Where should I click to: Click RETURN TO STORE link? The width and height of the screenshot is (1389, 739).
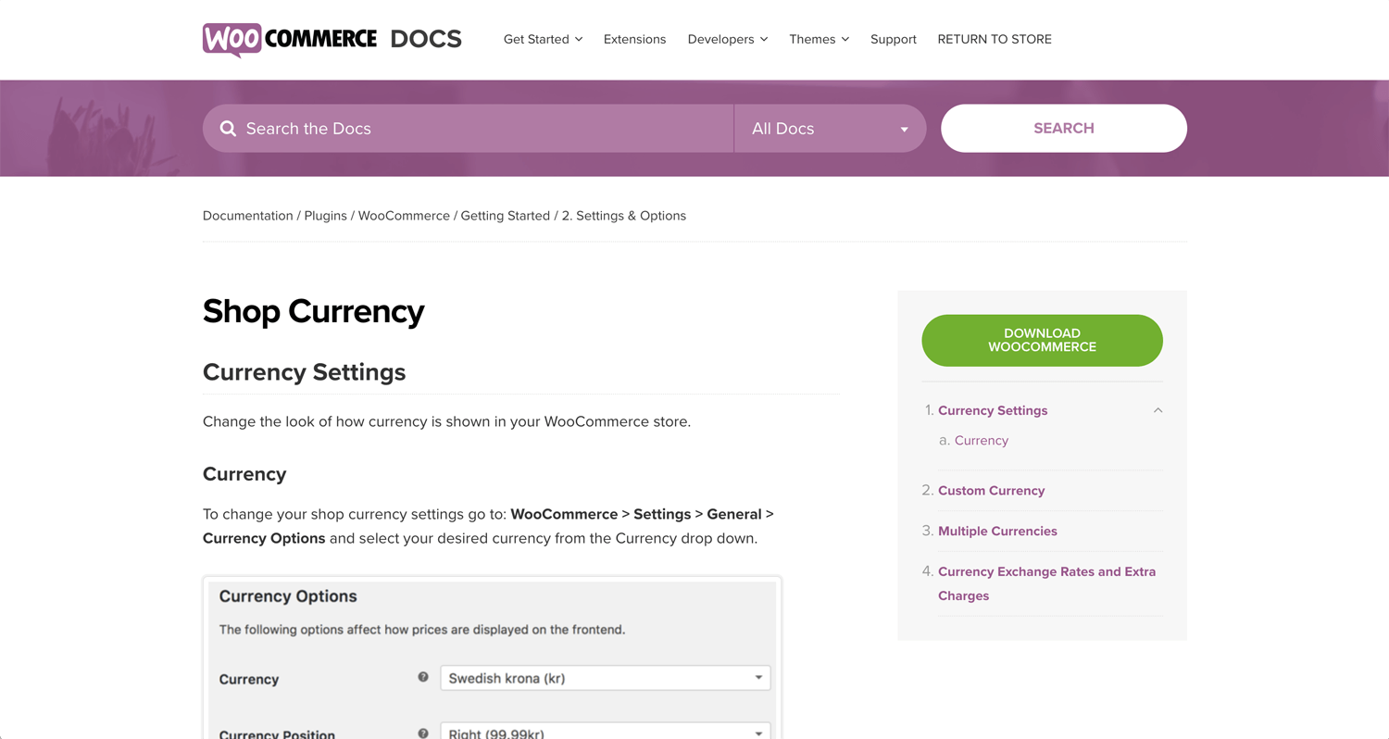pos(995,39)
